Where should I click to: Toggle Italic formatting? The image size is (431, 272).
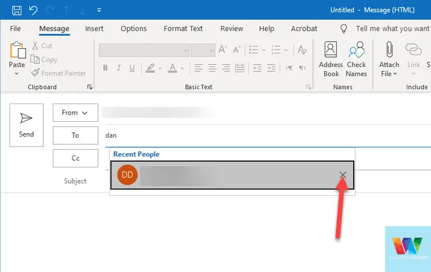119,67
